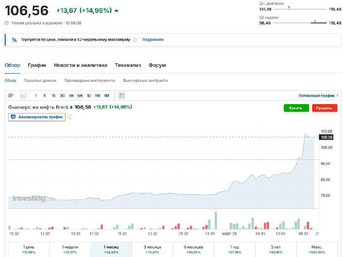
Task: Select the 1 год period range
Action: [235, 249]
